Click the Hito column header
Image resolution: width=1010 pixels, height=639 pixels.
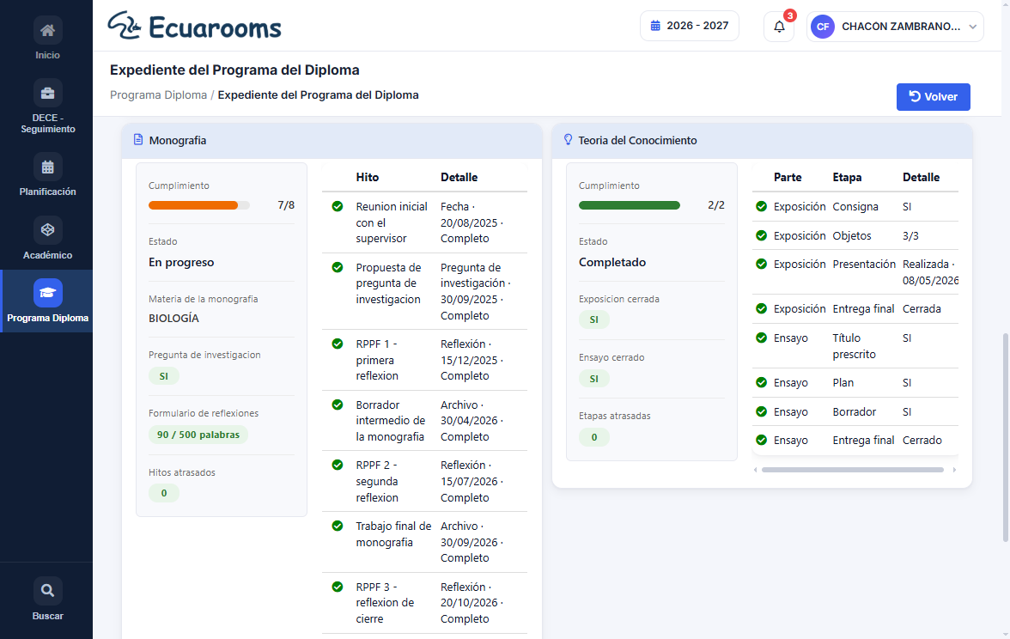coord(368,177)
